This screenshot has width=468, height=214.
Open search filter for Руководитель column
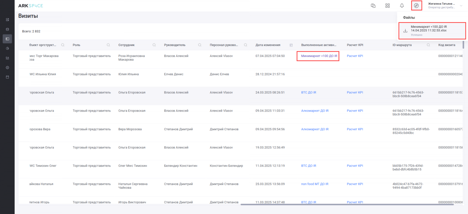click(200, 45)
